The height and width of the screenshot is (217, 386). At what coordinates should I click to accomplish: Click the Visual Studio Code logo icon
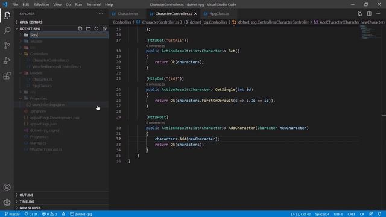click(x=5, y=4)
